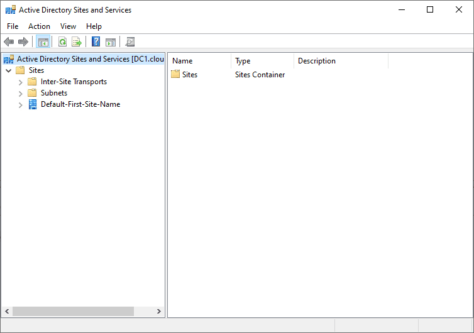
Task: Toggle the Show/Hide Console Tree button
Action: (43, 41)
